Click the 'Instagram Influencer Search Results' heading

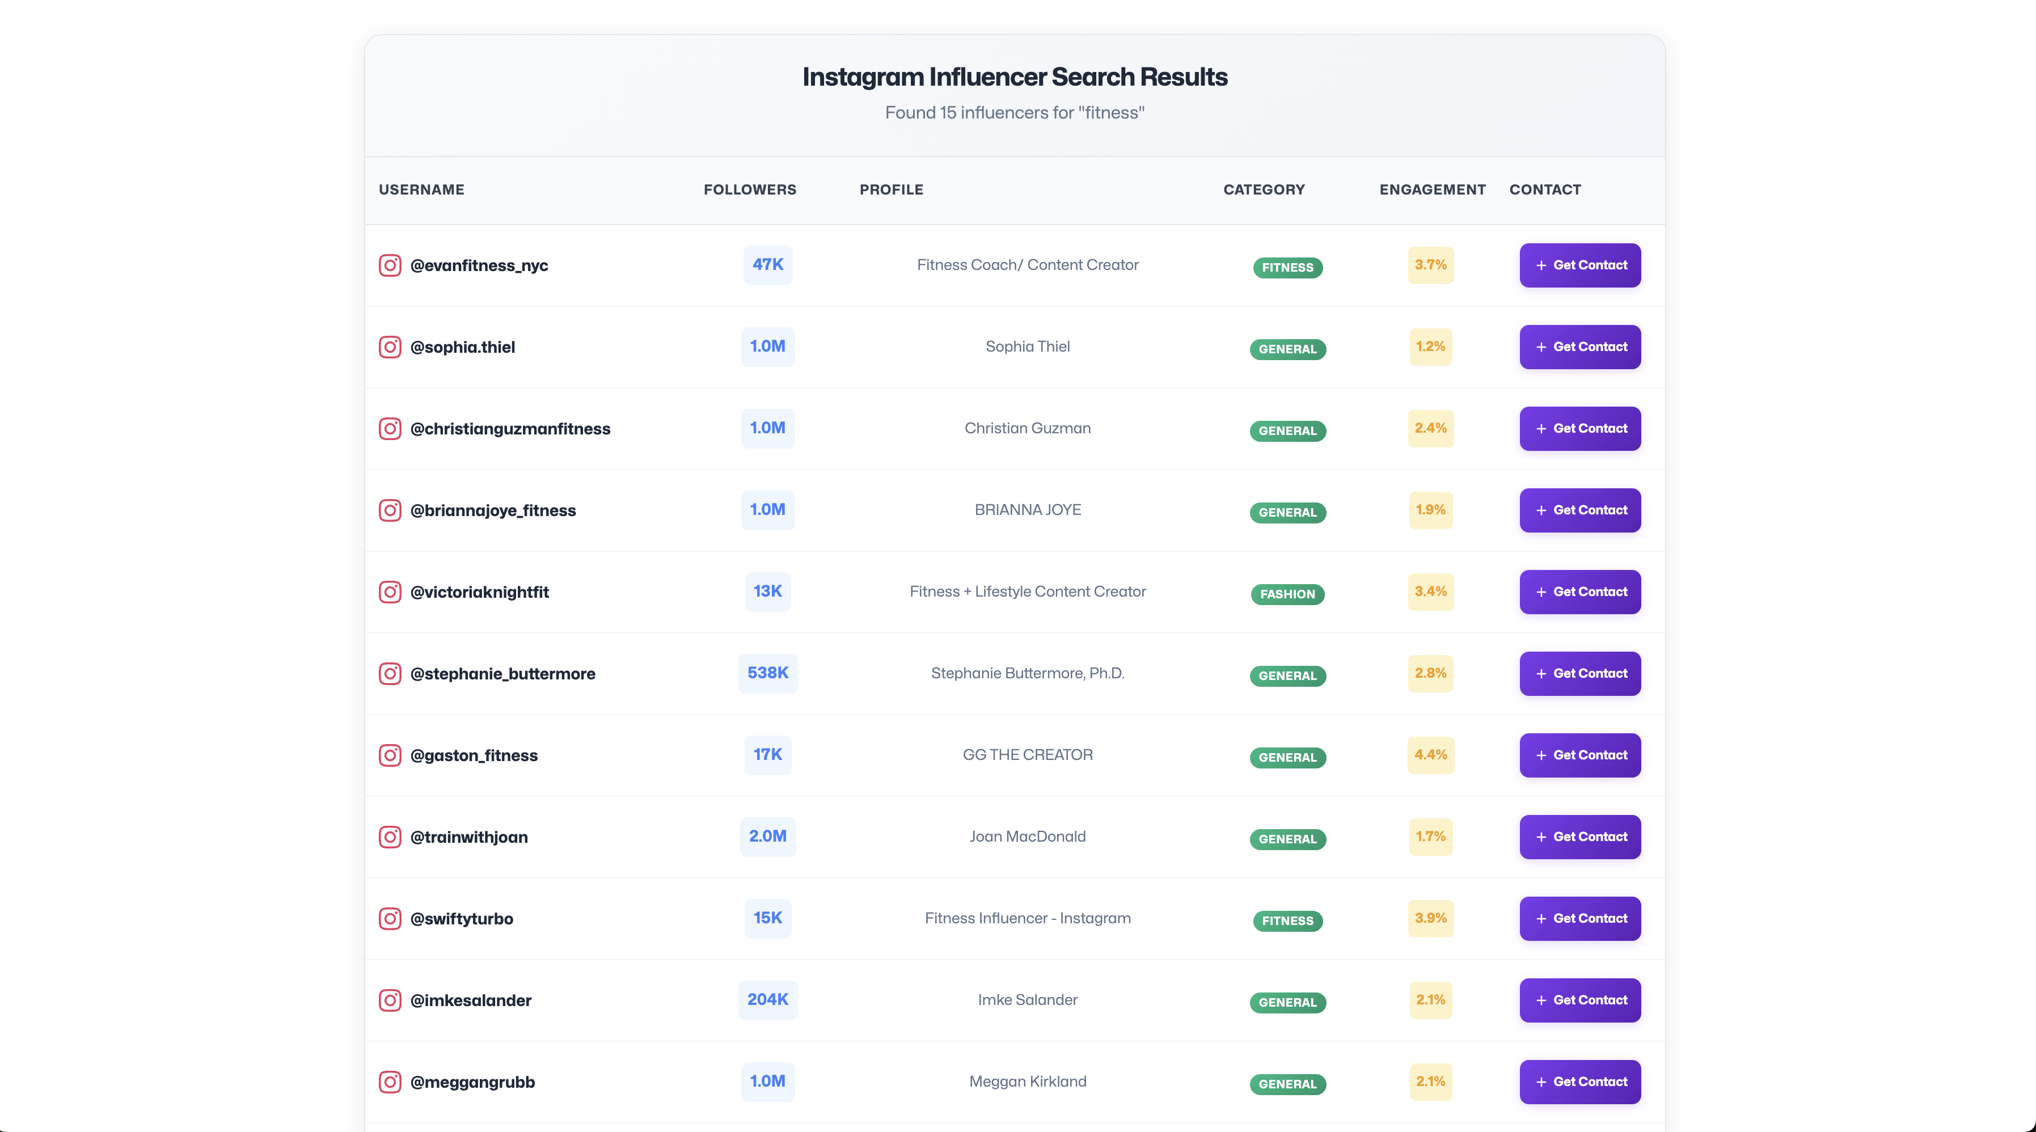click(1015, 77)
